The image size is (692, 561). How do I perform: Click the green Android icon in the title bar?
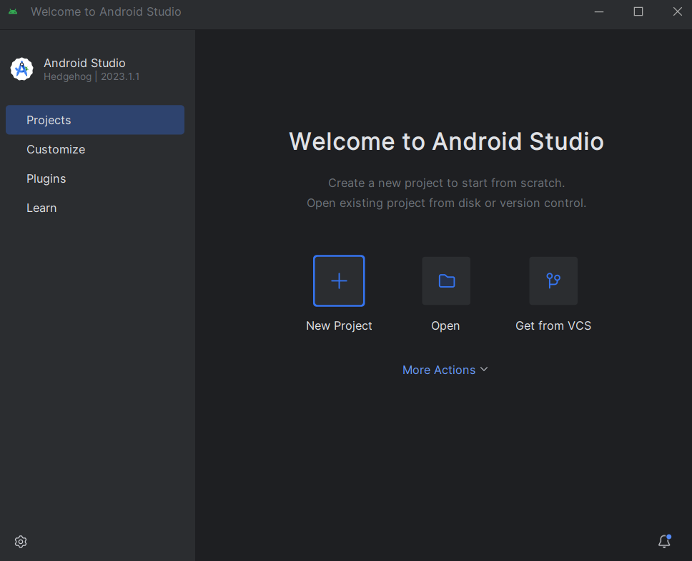(13, 11)
